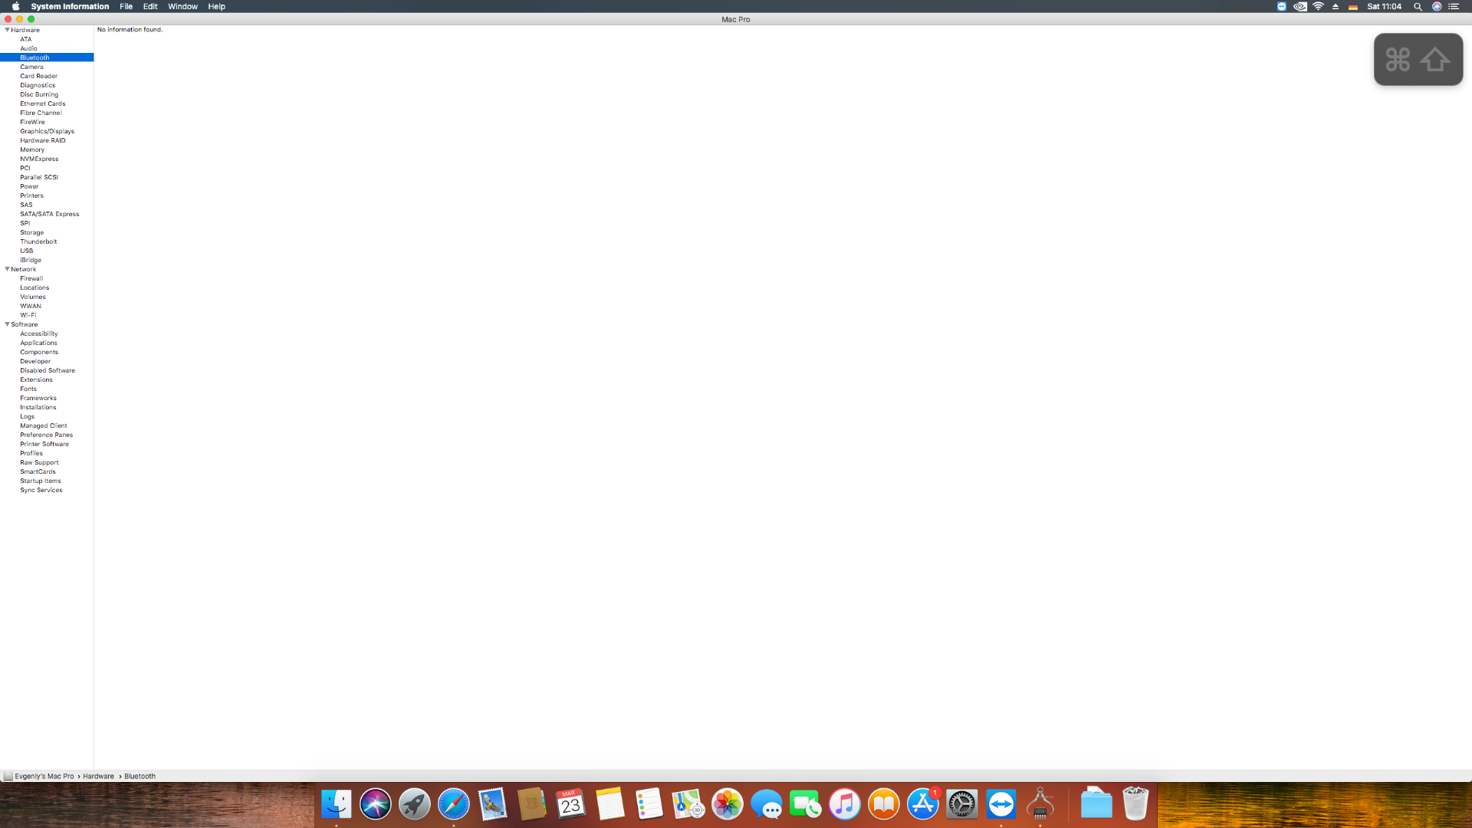The height and width of the screenshot is (828, 1472).
Task: Click Evgeniy's Mac Pro in path bar
Action: (44, 776)
